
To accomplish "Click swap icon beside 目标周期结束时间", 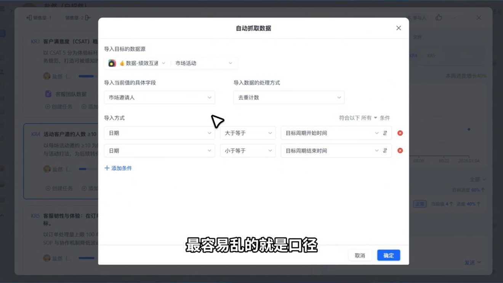I will pos(385,150).
